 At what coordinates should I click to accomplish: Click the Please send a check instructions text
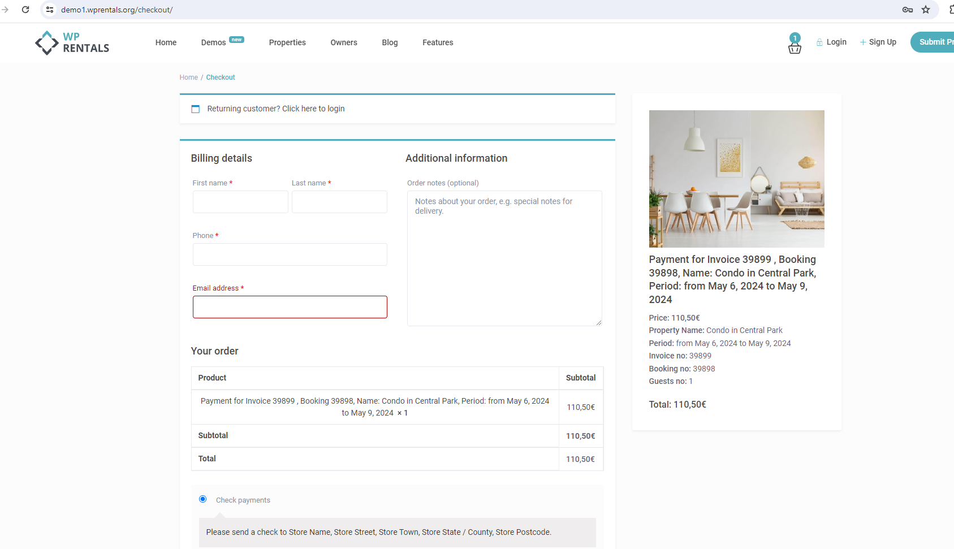(x=379, y=532)
